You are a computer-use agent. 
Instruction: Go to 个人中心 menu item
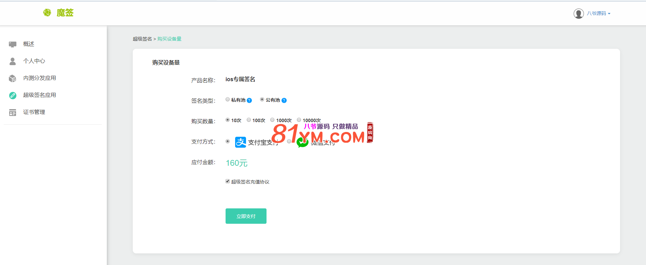(x=34, y=61)
